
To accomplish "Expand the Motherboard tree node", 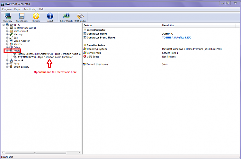I will (7, 31).
